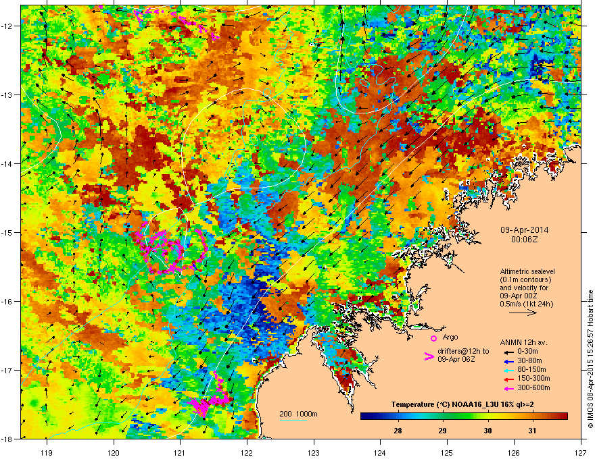This screenshot has height=459, width=595.
Task: Click the 09-Apr-2014 date label
Action: (x=525, y=230)
